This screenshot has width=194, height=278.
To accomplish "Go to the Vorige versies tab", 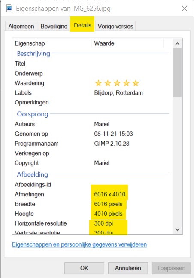I will (115, 26).
